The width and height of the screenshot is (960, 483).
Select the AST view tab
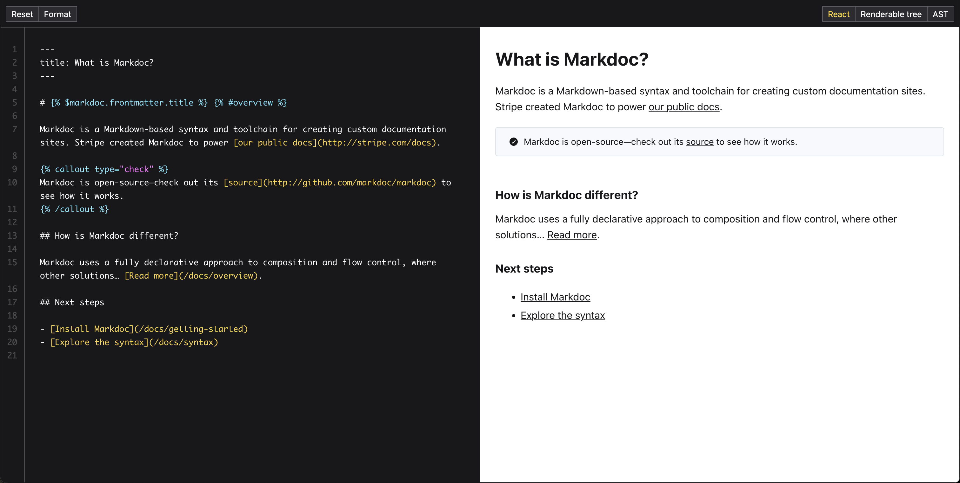940,14
